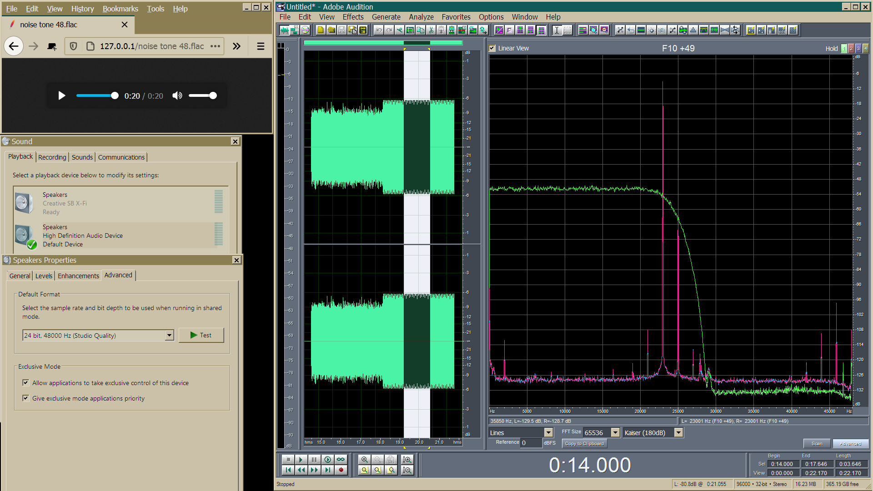This screenshot has width=873, height=491.
Task: Click the Advanced button in frequency analysis
Action: coord(850,444)
